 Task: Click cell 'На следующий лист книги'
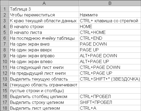tap(44, 67)
